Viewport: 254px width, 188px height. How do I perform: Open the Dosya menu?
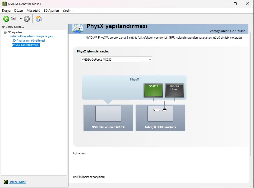coord(6,11)
